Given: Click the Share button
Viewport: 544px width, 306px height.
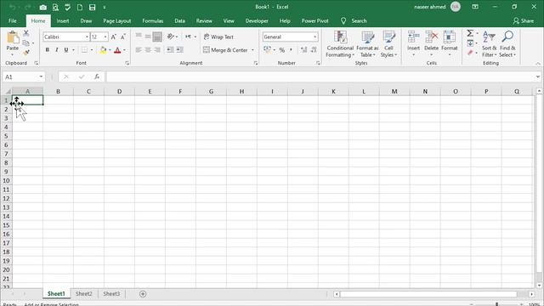Looking at the screenshot, I should pyautogui.click(x=524, y=20).
